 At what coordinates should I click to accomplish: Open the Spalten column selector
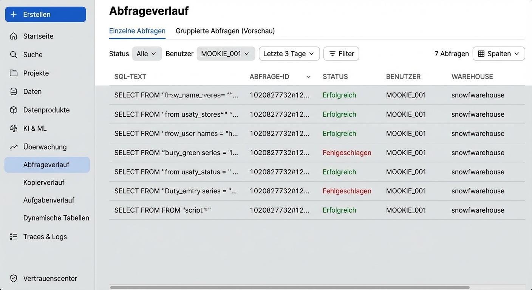(498, 54)
